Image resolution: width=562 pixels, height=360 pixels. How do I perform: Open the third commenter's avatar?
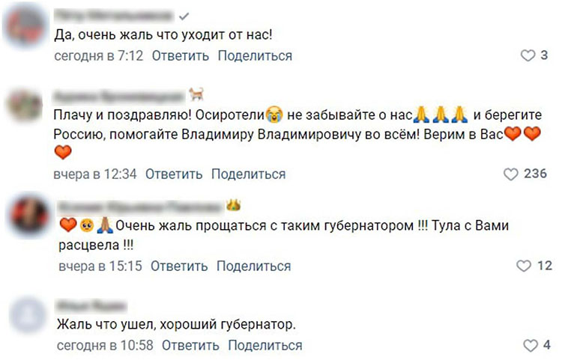tap(25, 219)
